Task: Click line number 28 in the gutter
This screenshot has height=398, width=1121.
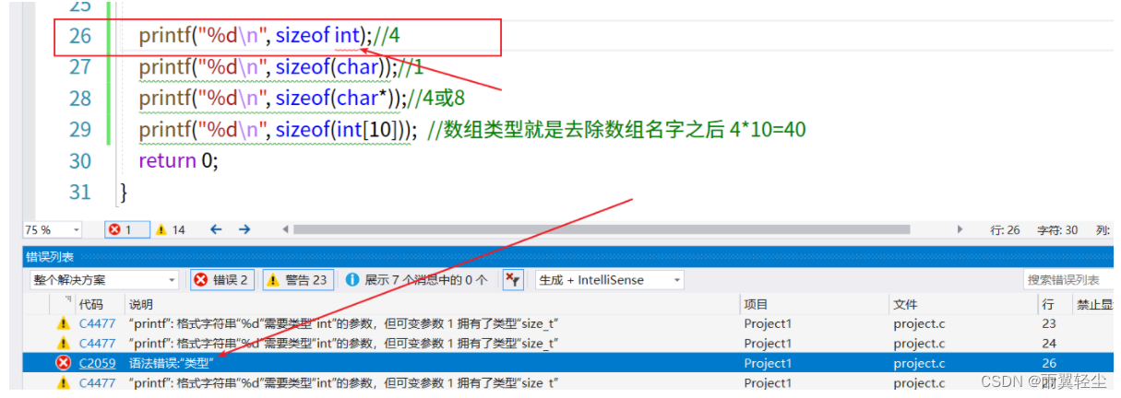Action: click(x=80, y=99)
